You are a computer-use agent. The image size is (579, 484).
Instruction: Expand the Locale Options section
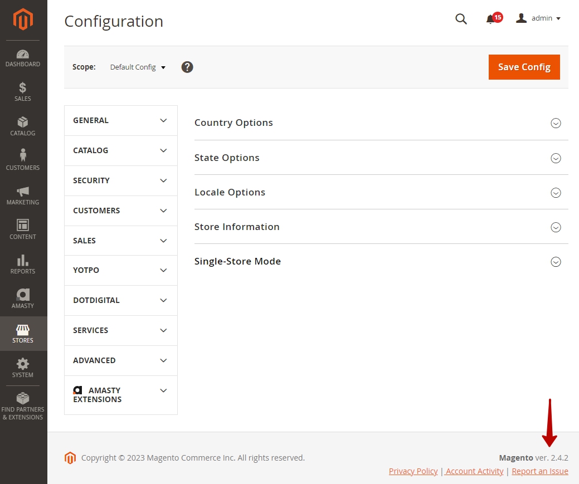pyautogui.click(x=381, y=192)
